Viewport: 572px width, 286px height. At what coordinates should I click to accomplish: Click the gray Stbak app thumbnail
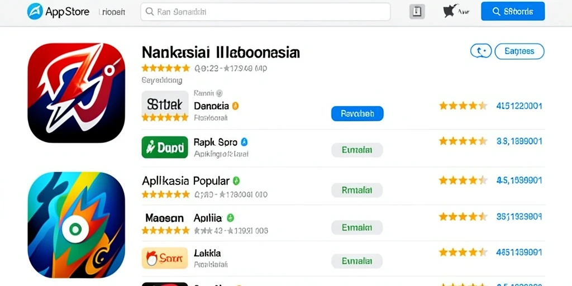[x=165, y=103]
